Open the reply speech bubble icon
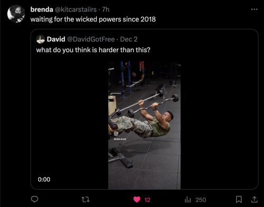264x207 pixels. click(x=34, y=199)
